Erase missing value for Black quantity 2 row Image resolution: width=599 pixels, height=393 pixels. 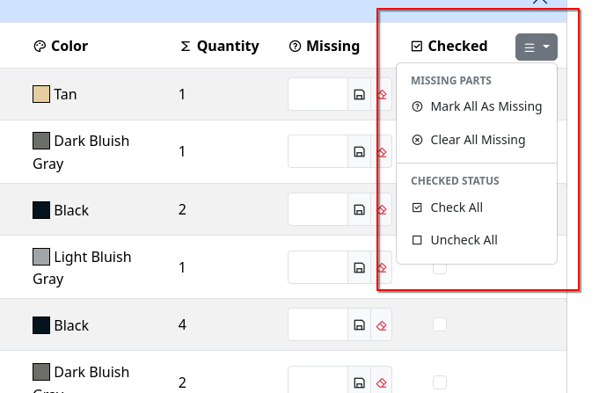(382, 209)
